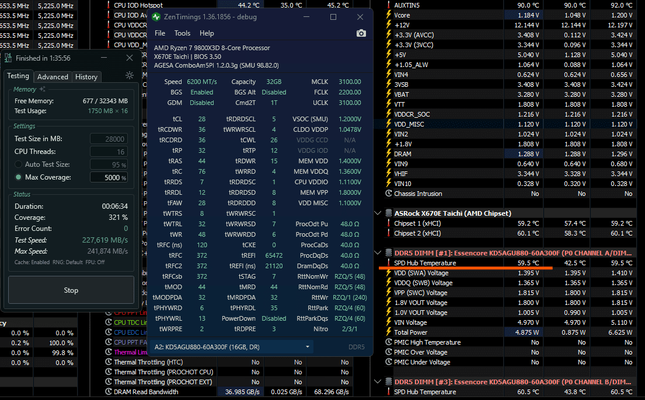This screenshot has height=400, width=645.
Task: Click the Test Size in MB field
Action: 109,139
